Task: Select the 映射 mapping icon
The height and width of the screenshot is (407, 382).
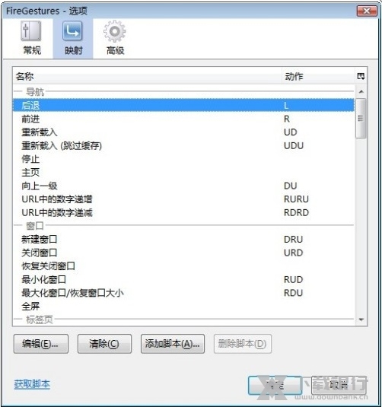Action: [x=73, y=38]
